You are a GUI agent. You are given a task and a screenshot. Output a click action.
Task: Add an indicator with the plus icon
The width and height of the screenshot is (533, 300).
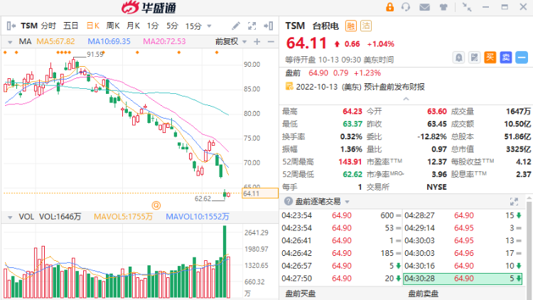coord(257,42)
